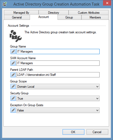Expand the Security Group dropdown set to True
Viewport: 113px width, 140px height.
point(58,98)
